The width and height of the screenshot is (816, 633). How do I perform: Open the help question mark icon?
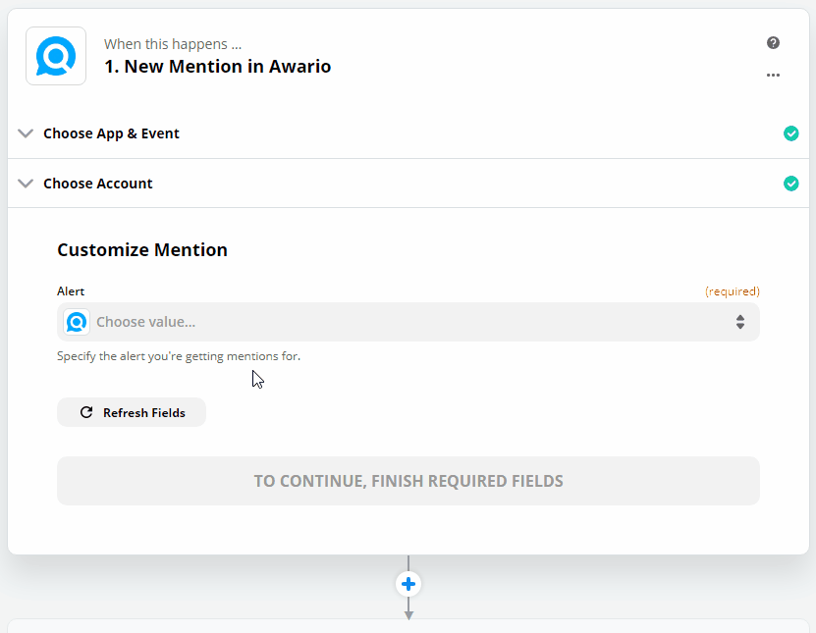click(x=773, y=42)
